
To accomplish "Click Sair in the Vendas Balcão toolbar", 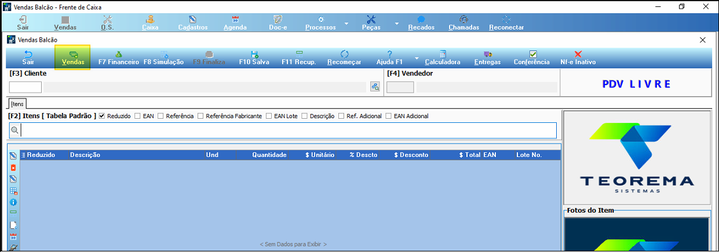I will 28,57.
